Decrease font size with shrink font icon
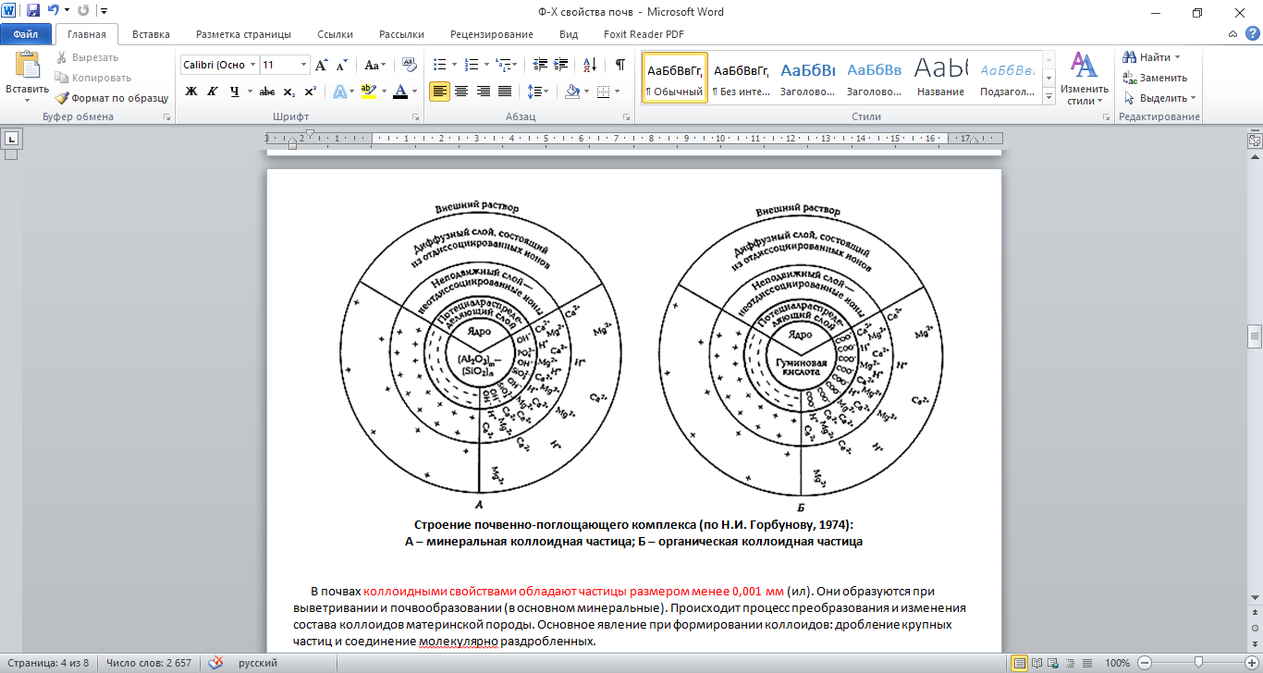1263x673 pixels. coord(341,65)
